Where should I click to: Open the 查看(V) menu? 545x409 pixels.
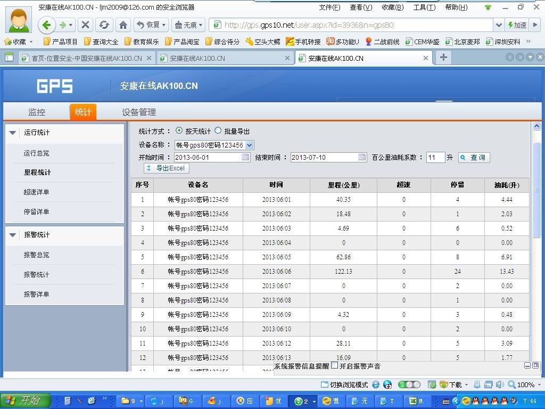pos(361,7)
